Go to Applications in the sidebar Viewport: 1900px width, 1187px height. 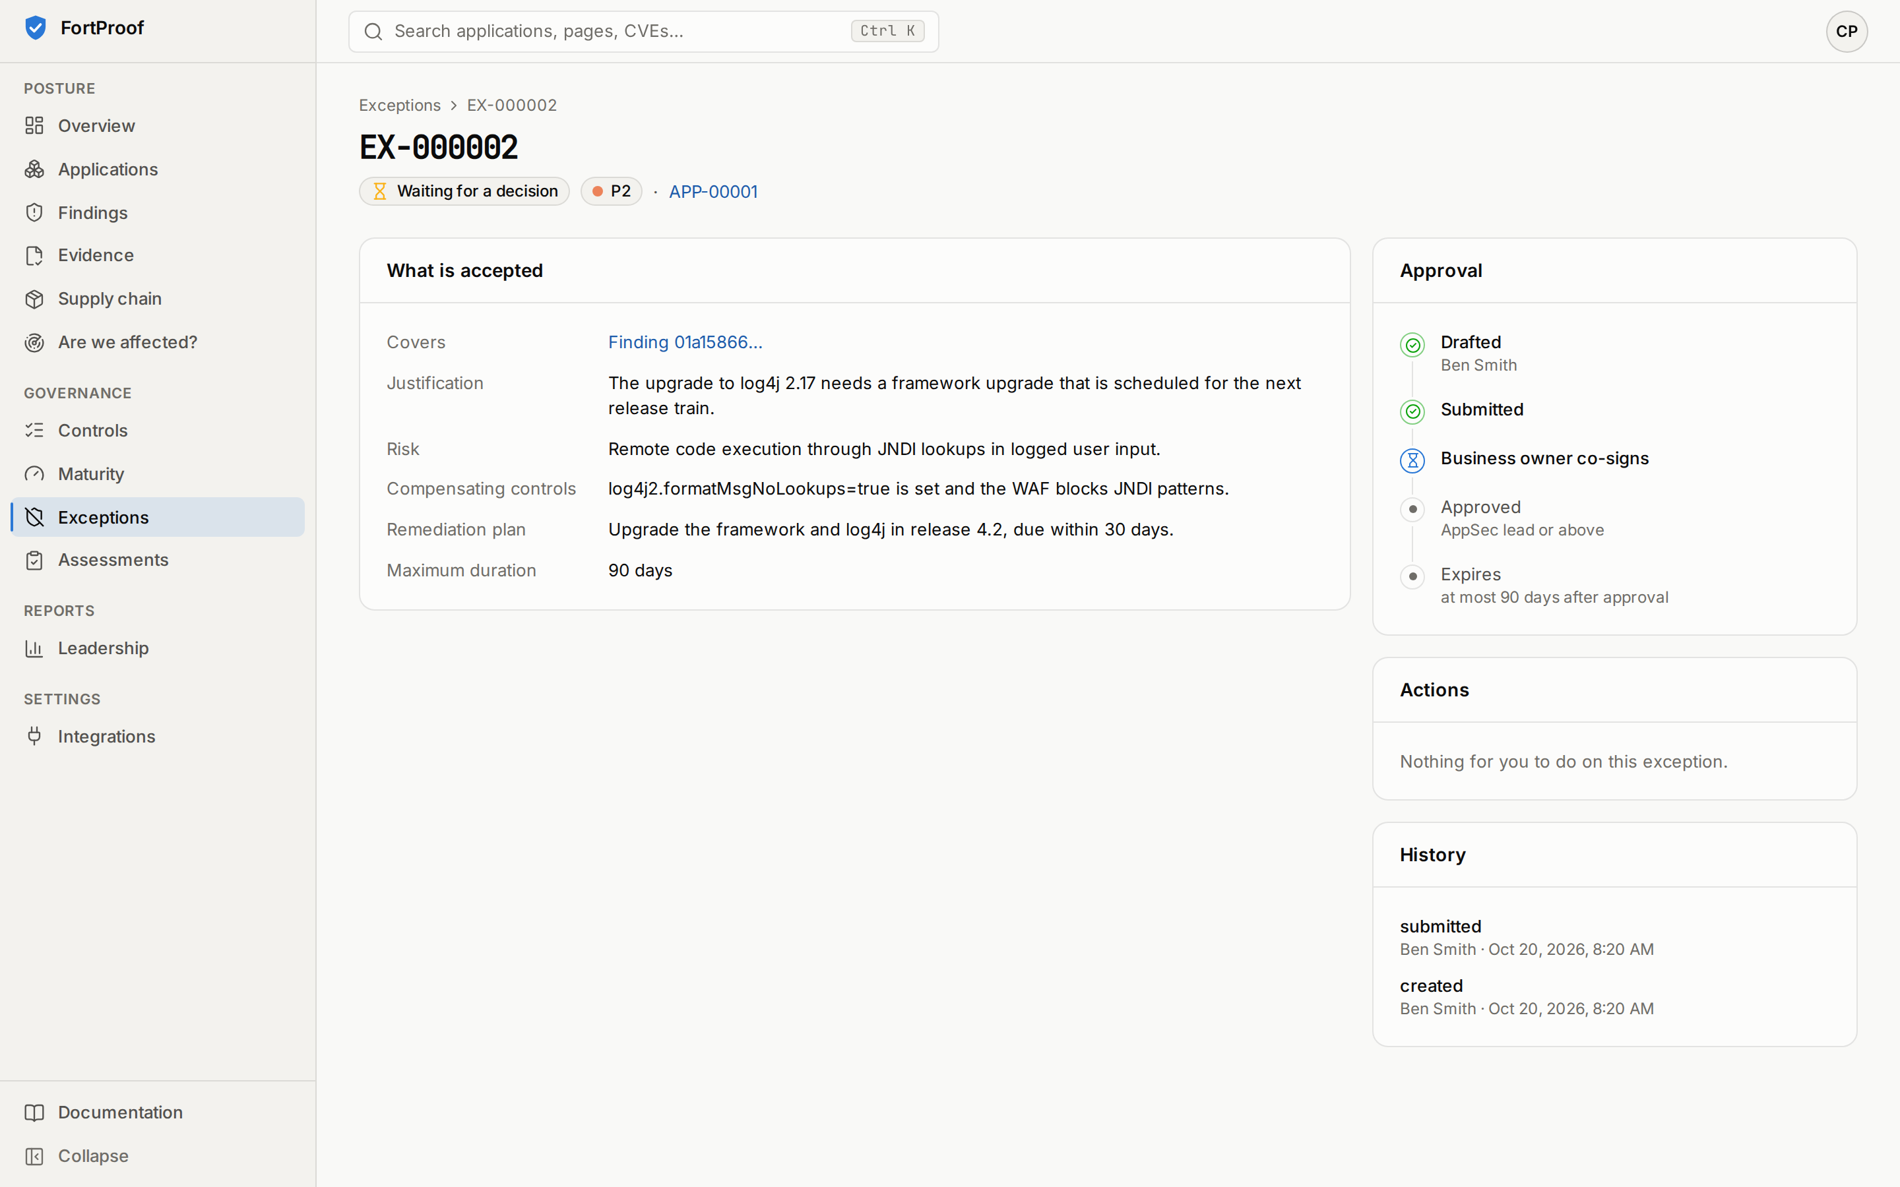158,169
